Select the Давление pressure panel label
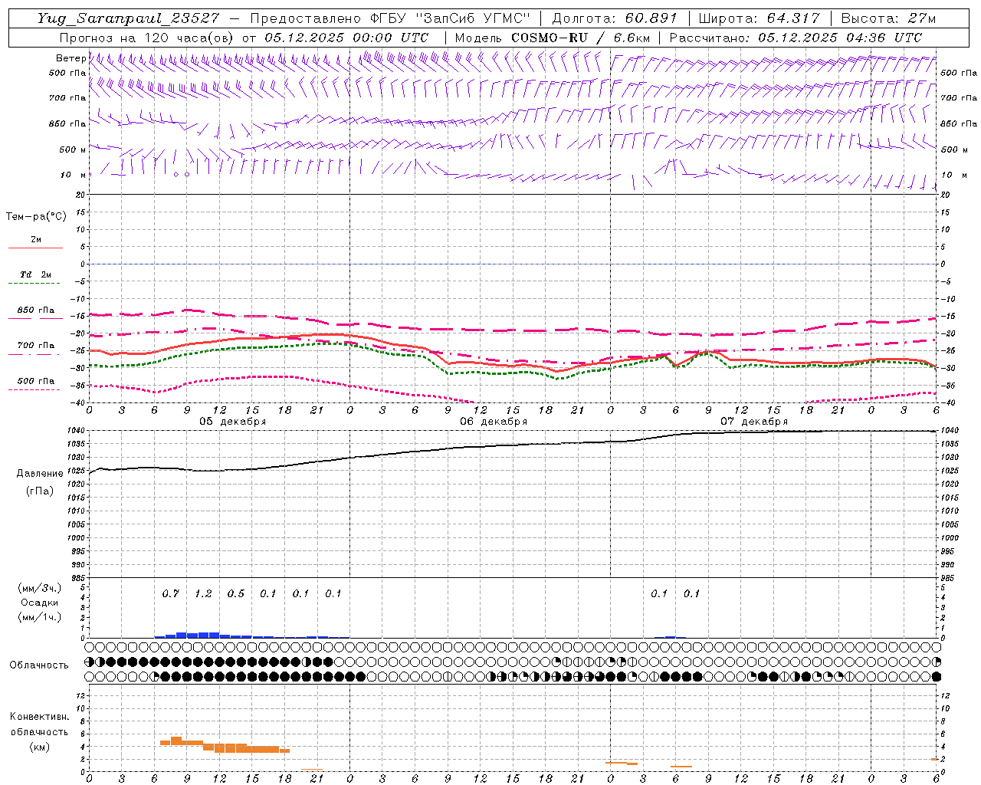 click(x=40, y=474)
